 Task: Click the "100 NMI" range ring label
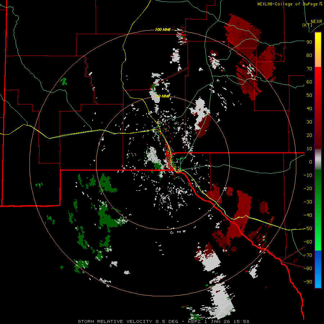pyautogui.click(x=163, y=30)
